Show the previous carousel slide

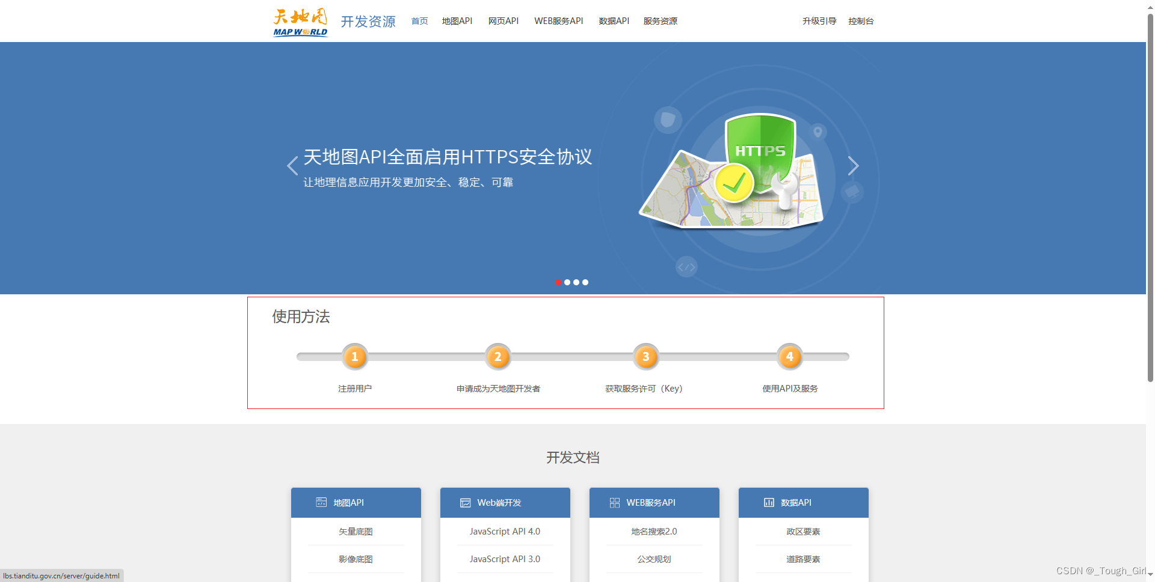coord(292,166)
